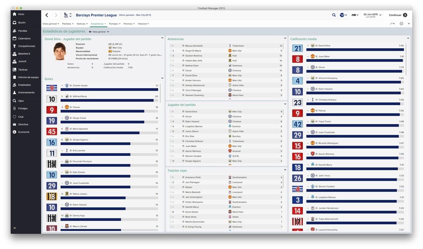This screenshot has height=249, width=423.
Task: Select the Entrenamiento cone icon
Action: pyautogui.click(x=14, y=93)
